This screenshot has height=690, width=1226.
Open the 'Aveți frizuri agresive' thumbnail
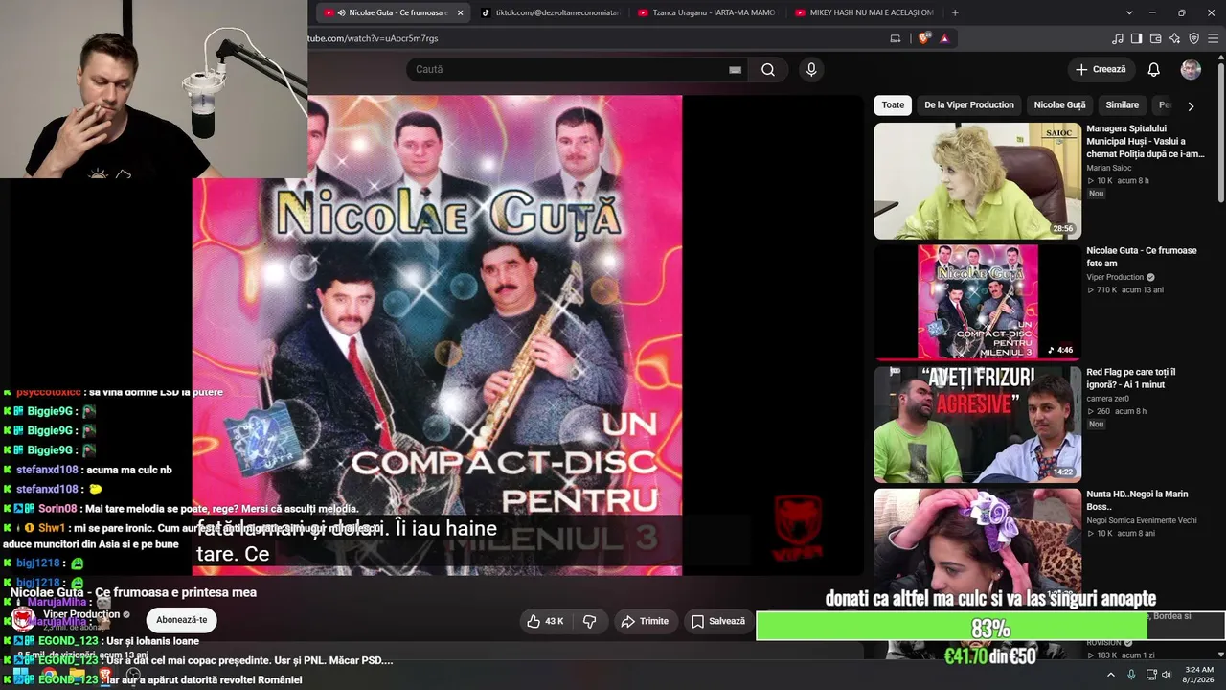tap(977, 425)
